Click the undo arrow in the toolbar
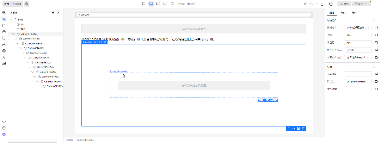Viewport: 380px width, 143px height. coord(311,4)
